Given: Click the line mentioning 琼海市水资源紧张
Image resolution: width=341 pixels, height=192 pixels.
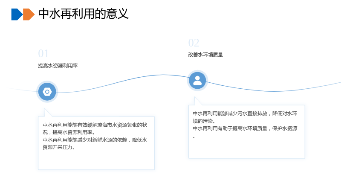Looking at the screenshot, I should (x=95, y=125).
